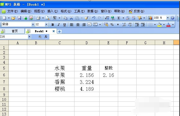Viewport: 180px width, 116px height.
Task: Open 文件 menu
Action: 13,11
